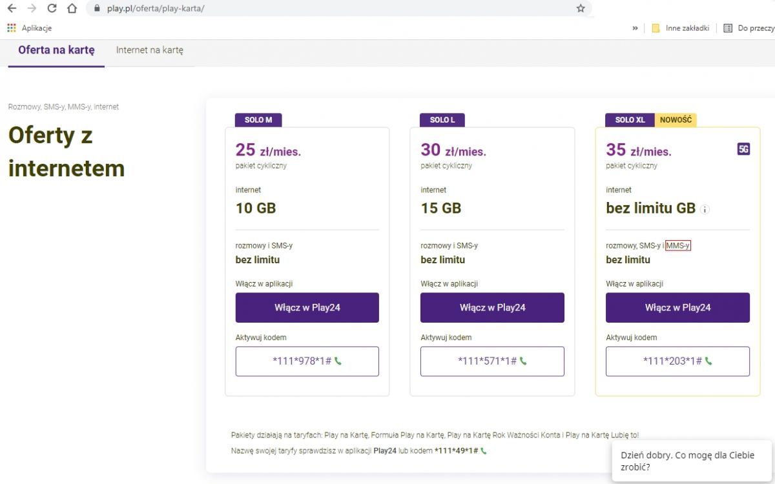Activate with code *111*203*1#
775x484 pixels.
677,361
